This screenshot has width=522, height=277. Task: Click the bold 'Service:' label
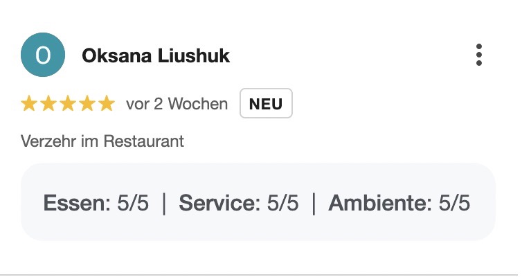pyautogui.click(x=219, y=203)
